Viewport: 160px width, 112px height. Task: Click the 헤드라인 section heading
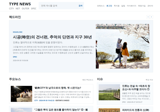pyautogui.click(x=15, y=17)
